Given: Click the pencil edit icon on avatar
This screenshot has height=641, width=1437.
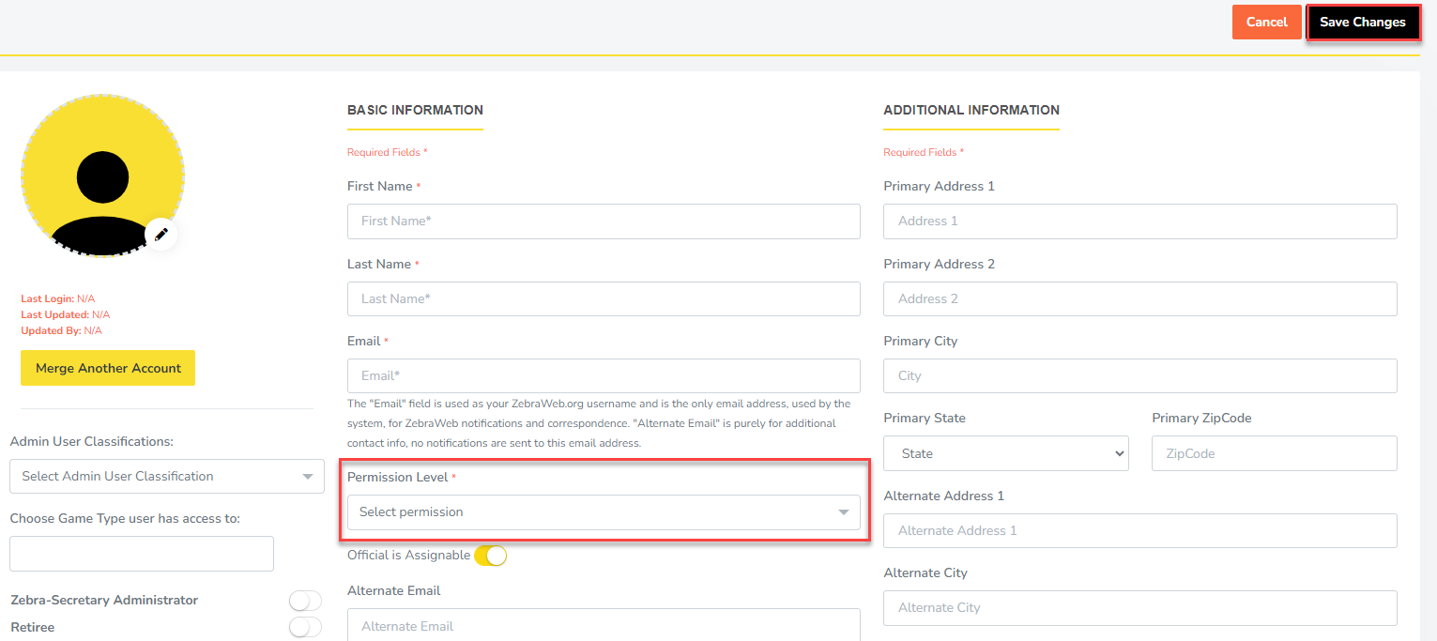Looking at the screenshot, I should (161, 234).
